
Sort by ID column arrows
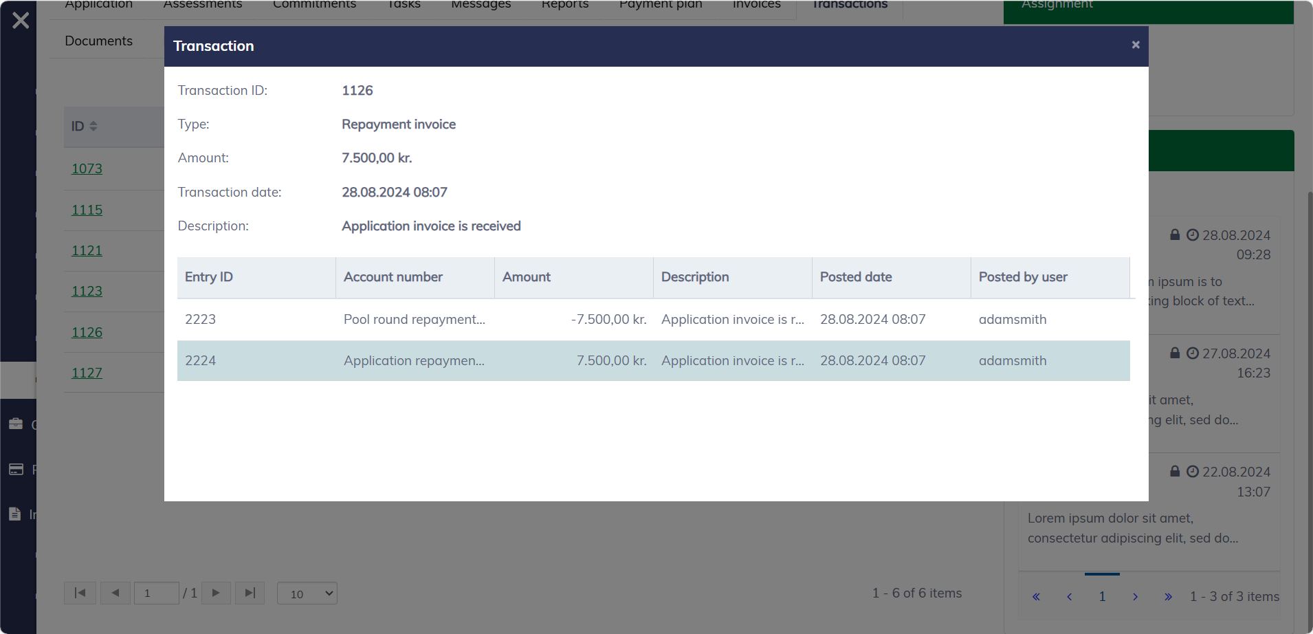pyautogui.click(x=93, y=127)
